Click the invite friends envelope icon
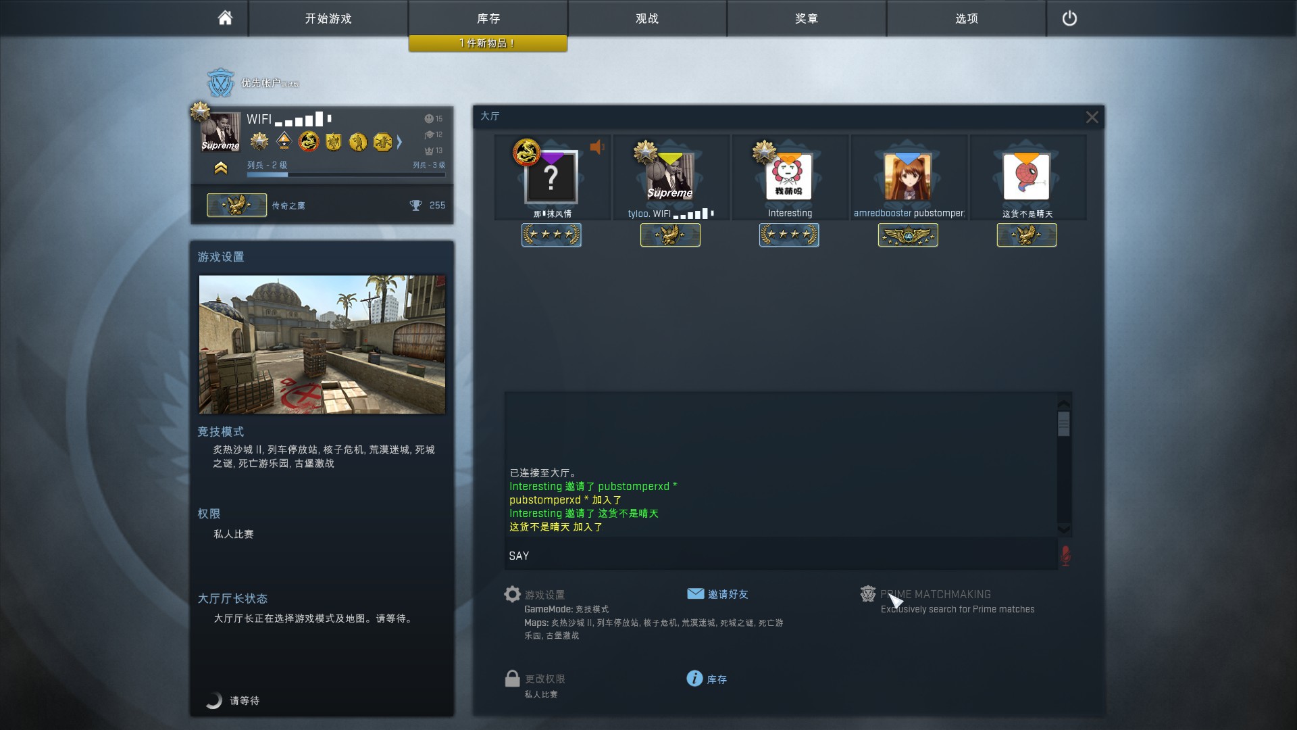 point(695,593)
